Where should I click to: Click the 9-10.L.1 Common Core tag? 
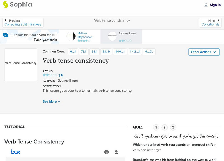tap(120, 51)
